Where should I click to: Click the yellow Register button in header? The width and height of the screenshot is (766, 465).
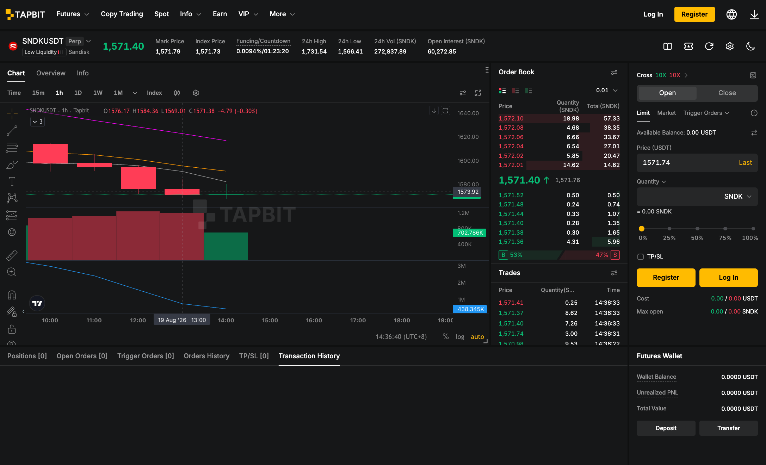(694, 14)
